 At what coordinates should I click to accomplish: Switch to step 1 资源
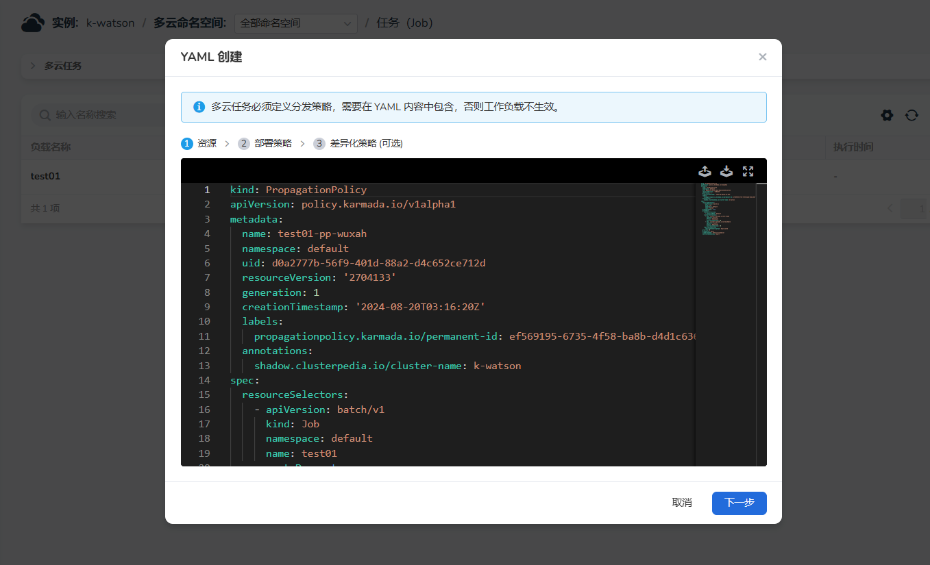tap(200, 143)
